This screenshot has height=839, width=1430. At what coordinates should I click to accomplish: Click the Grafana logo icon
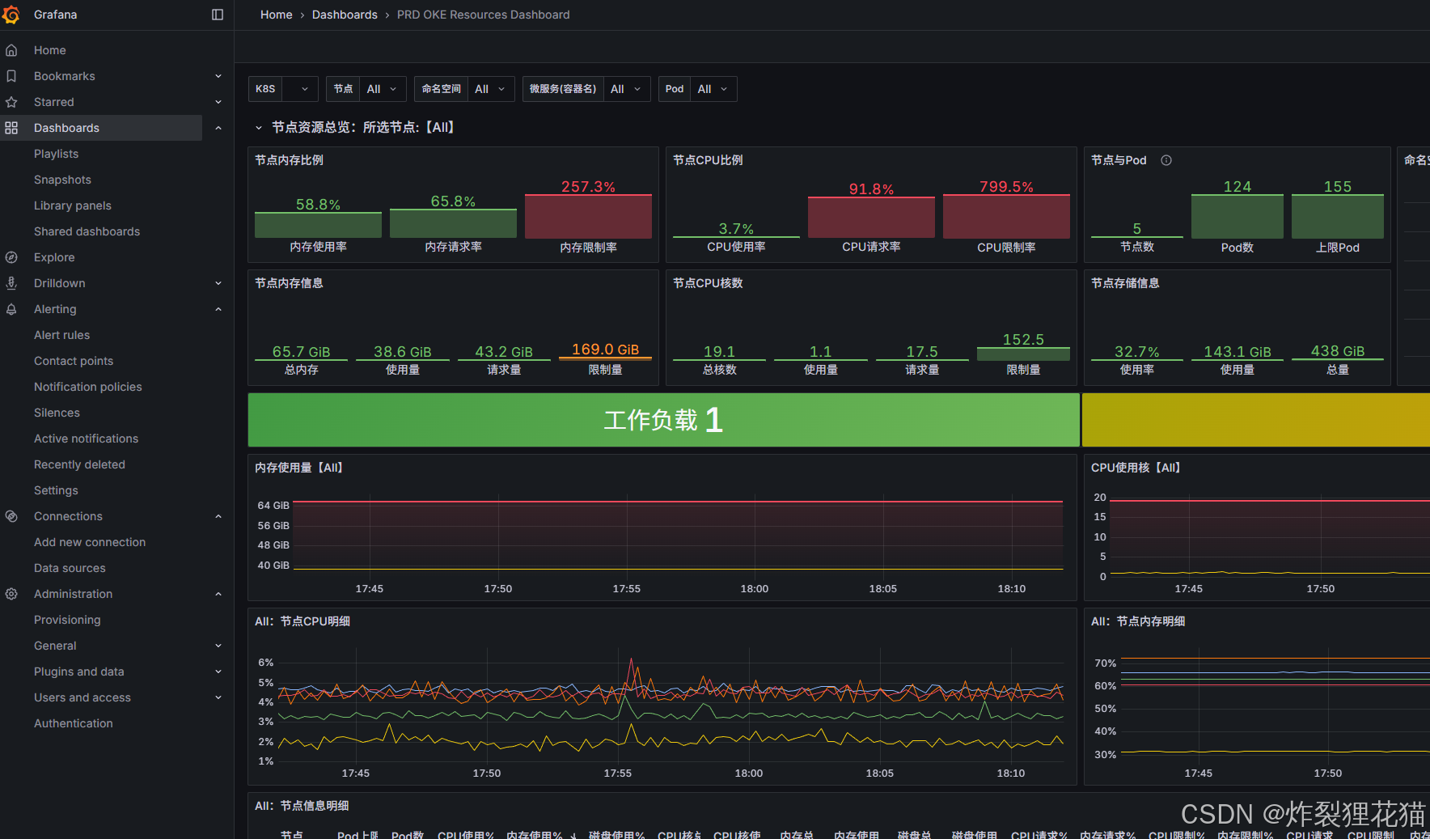pyautogui.click(x=11, y=15)
